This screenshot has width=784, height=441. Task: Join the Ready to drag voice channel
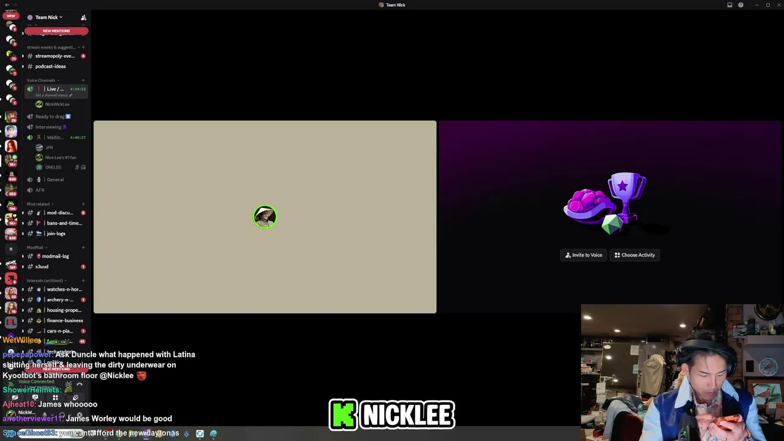tap(55, 117)
